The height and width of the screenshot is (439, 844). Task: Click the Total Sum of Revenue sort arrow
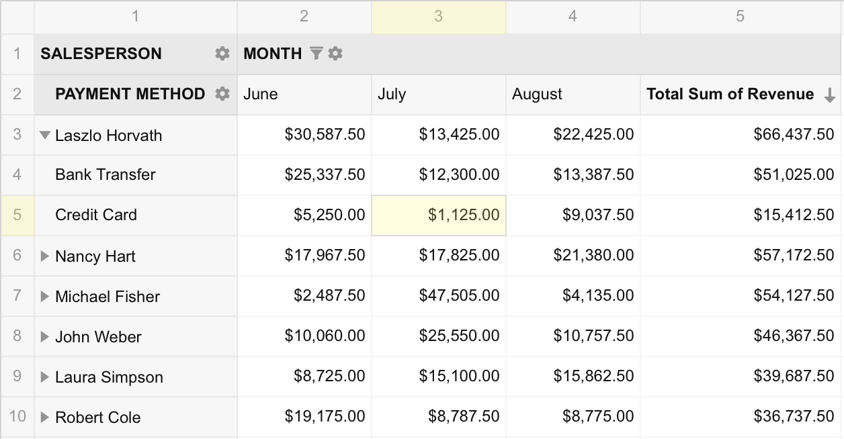pyautogui.click(x=830, y=95)
